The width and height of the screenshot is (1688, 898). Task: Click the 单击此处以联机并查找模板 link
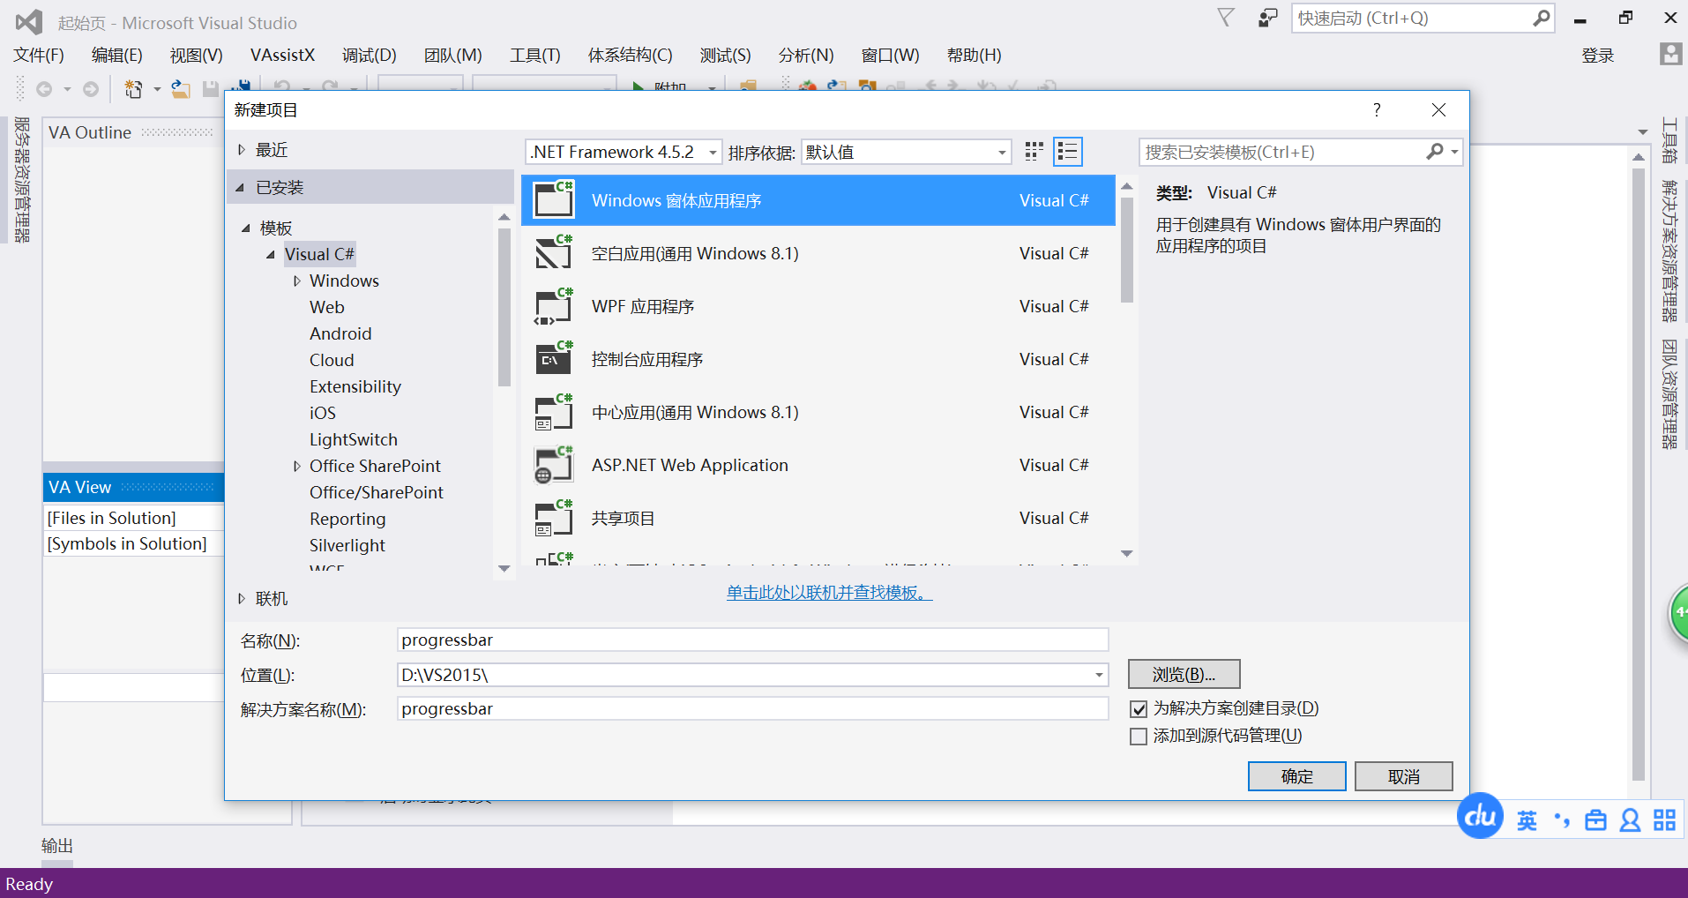(x=830, y=593)
